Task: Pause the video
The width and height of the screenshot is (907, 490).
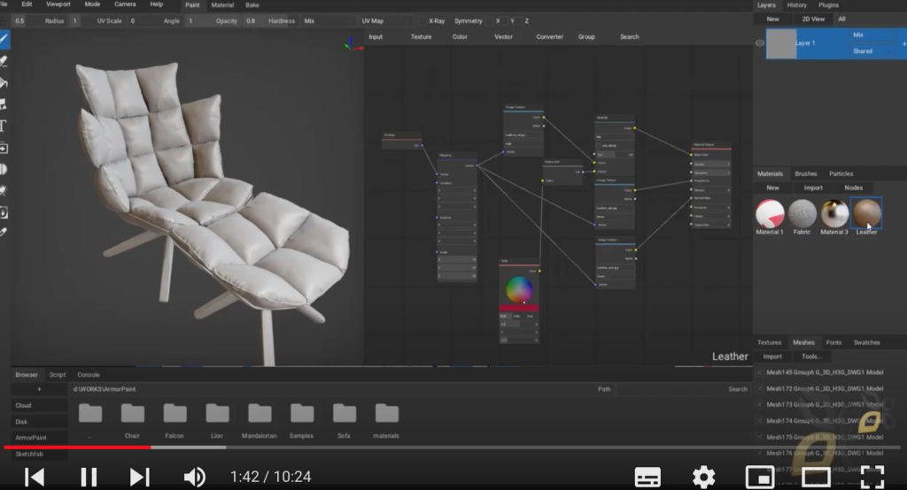Action: point(89,477)
